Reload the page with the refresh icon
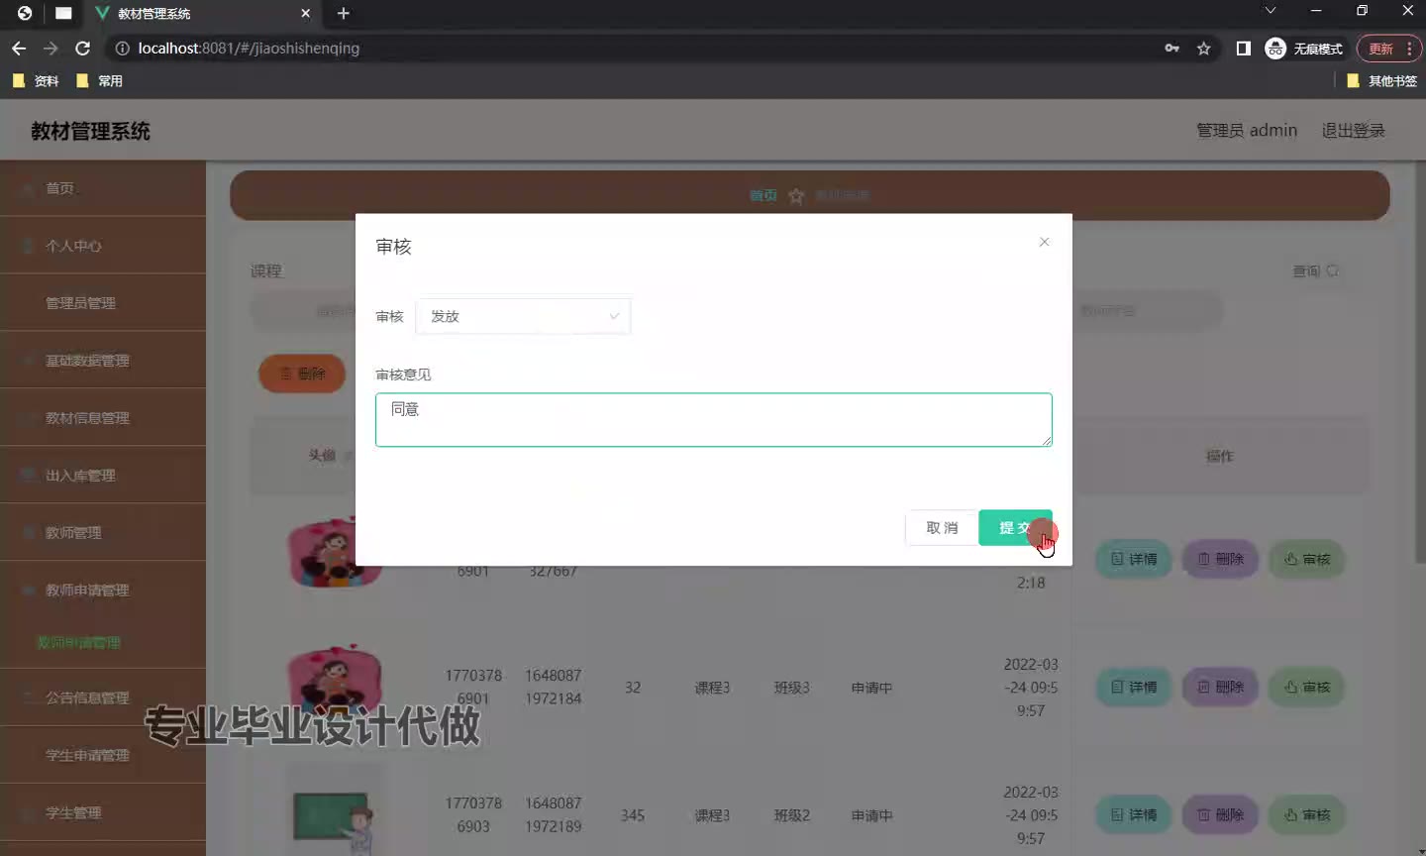This screenshot has width=1426, height=856. click(83, 48)
